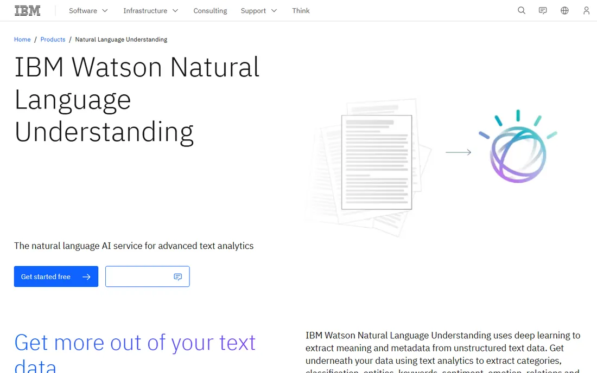Open the globe region selector icon
The height and width of the screenshot is (373, 597).
click(x=564, y=11)
